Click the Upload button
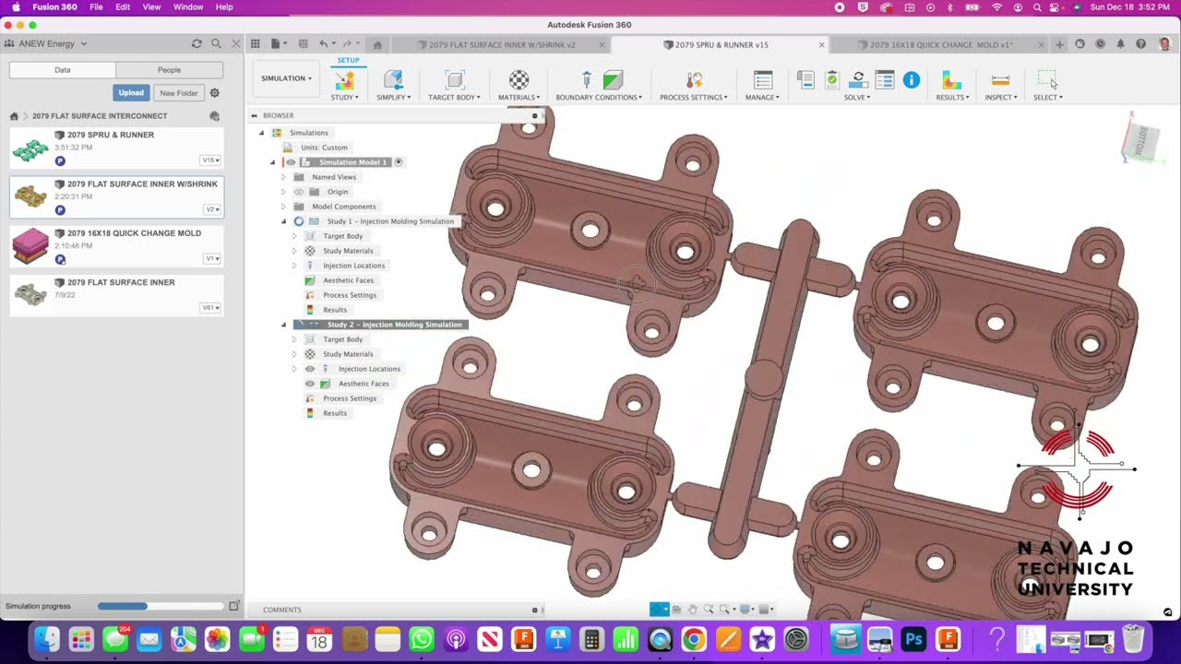Screen dimensions: 1181x664 coord(131,93)
